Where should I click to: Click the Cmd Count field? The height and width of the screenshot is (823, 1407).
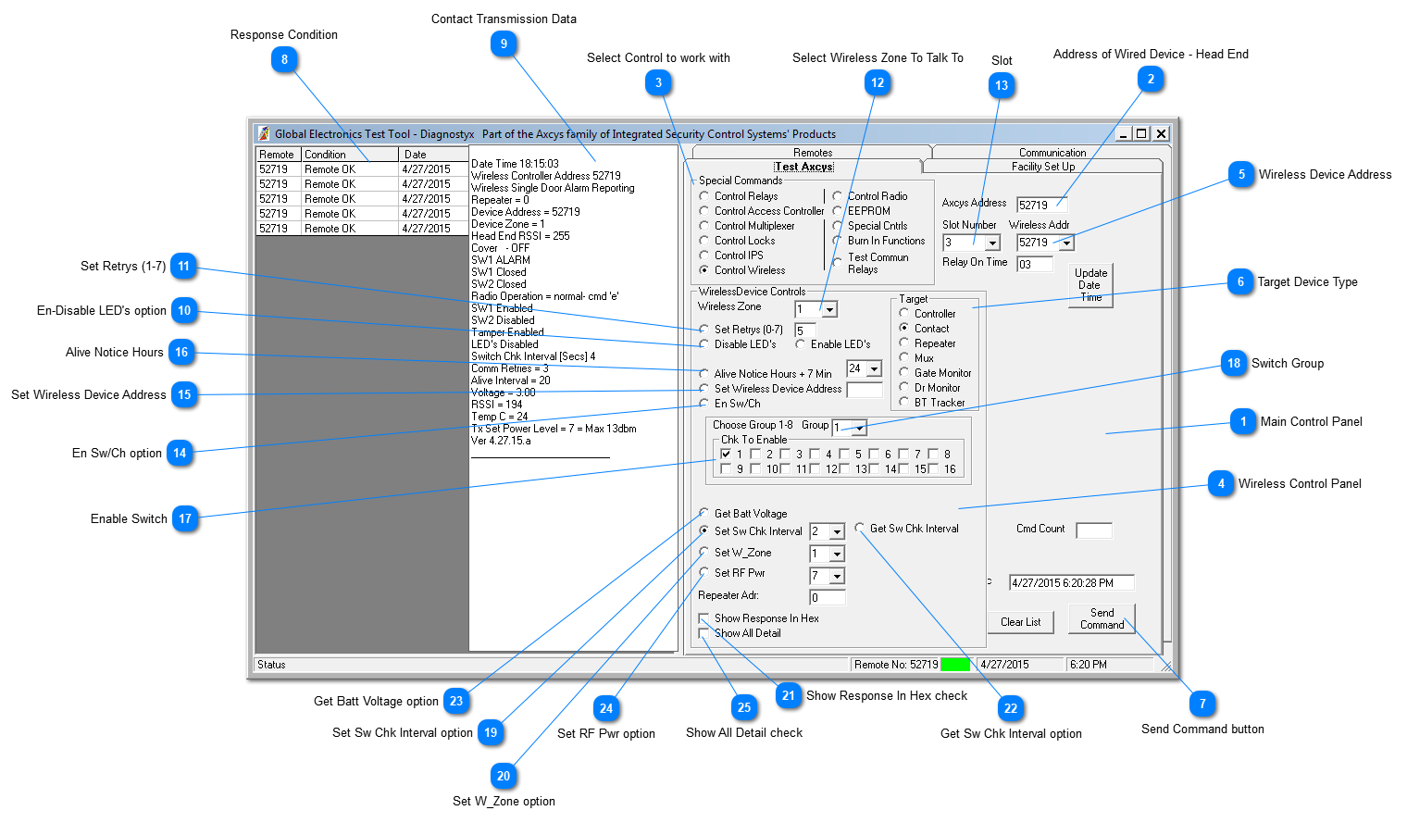(x=1093, y=530)
